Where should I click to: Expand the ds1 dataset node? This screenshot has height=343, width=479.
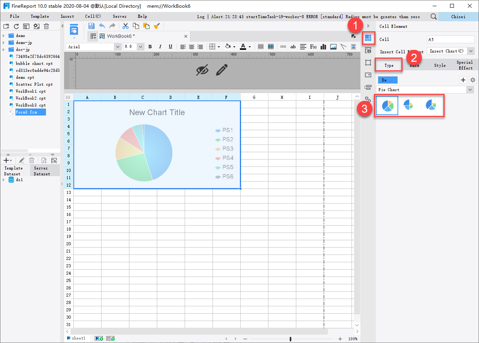click(3, 179)
